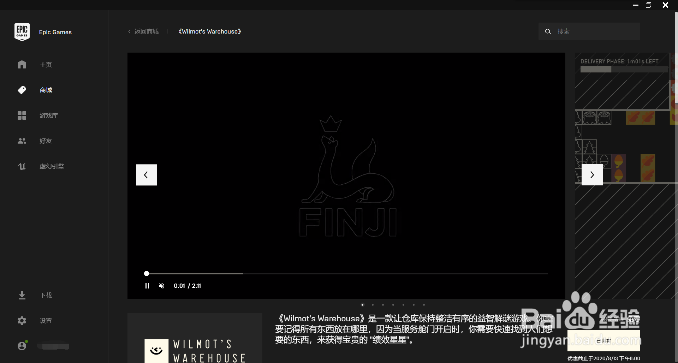Screen dimensions: 678x363
Task: Show the previous media slide
Action: (x=147, y=175)
